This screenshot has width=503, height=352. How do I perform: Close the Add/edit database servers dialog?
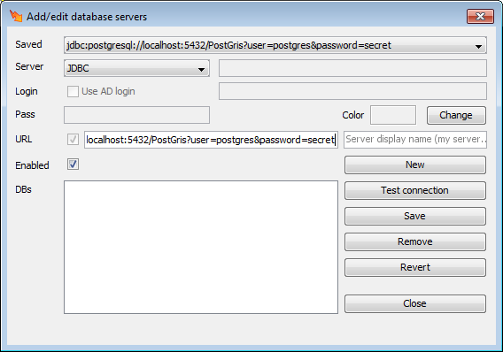click(x=480, y=16)
